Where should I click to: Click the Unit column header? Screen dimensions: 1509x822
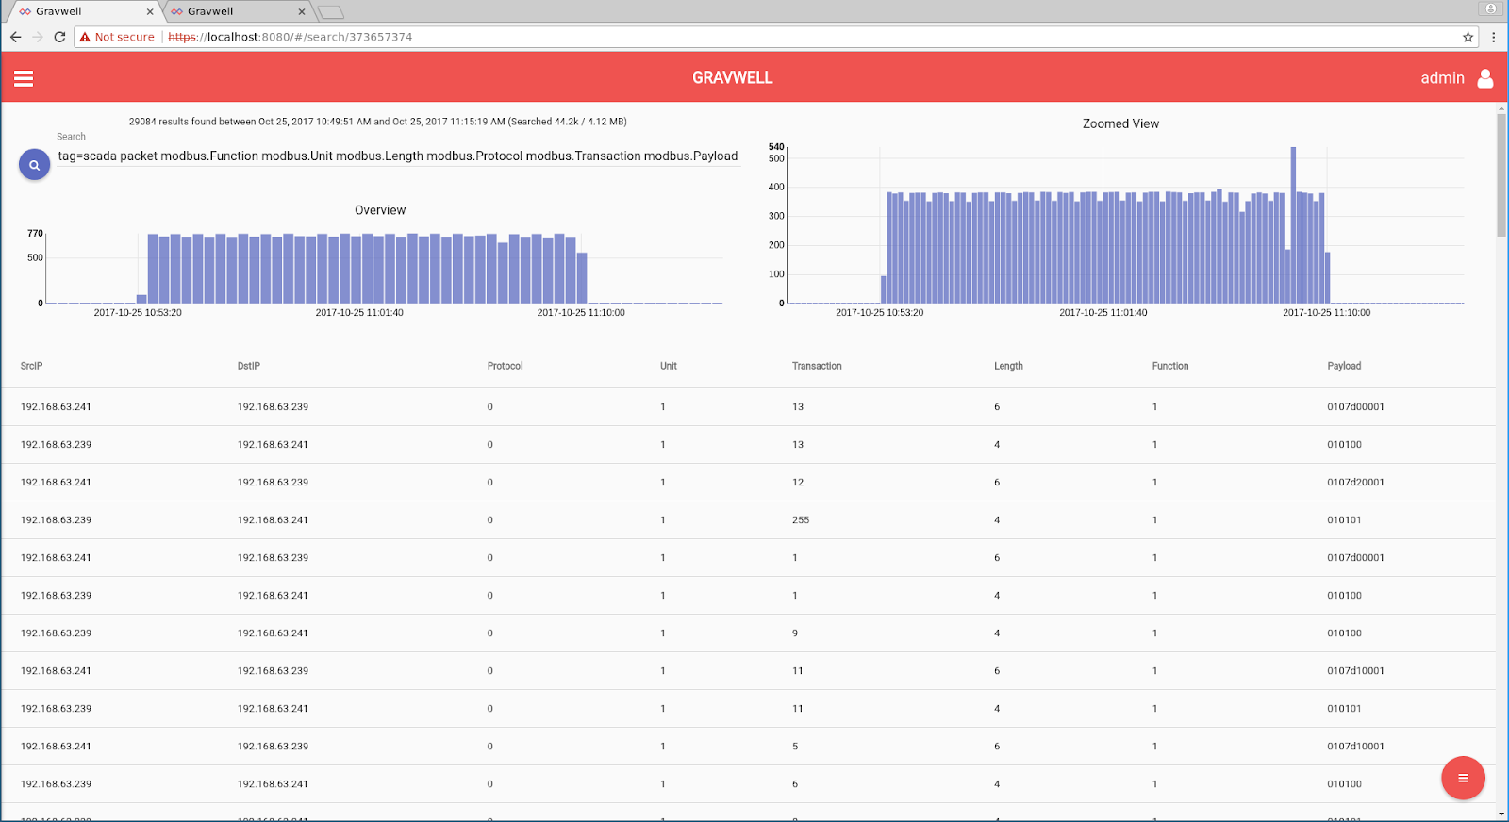[669, 366]
